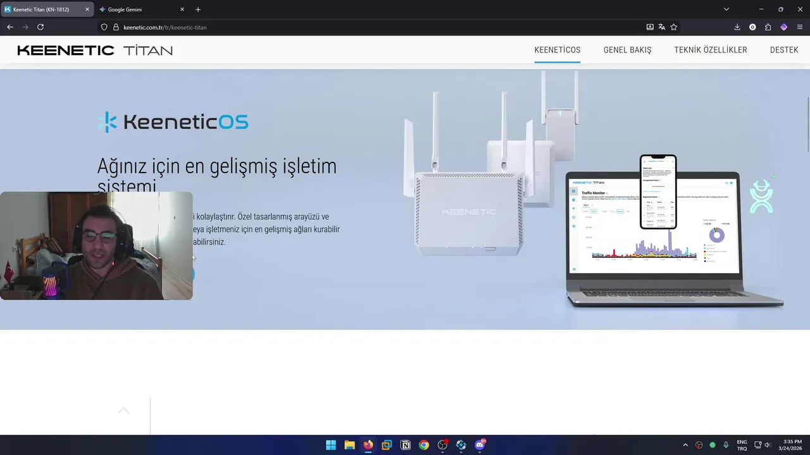Jump to top with the up-arrow button
The width and height of the screenshot is (810, 455).
(x=123, y=411)
